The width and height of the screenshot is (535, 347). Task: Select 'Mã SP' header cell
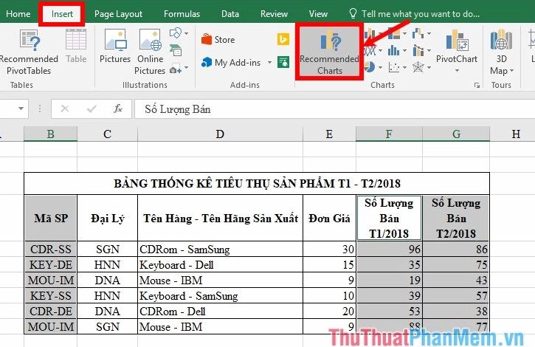click(50, 218)
